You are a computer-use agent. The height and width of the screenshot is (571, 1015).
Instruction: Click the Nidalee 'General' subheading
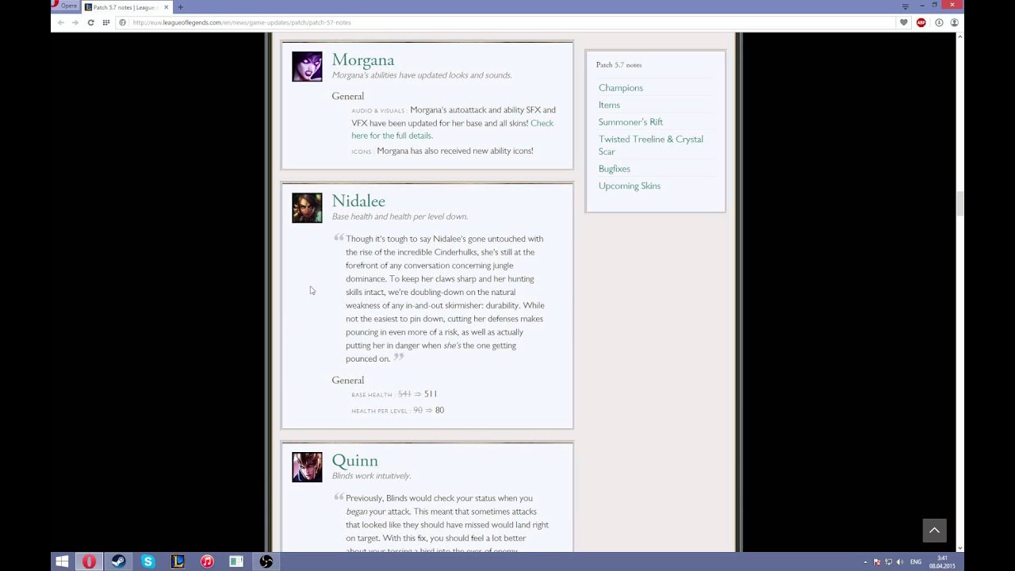[348, 381]
